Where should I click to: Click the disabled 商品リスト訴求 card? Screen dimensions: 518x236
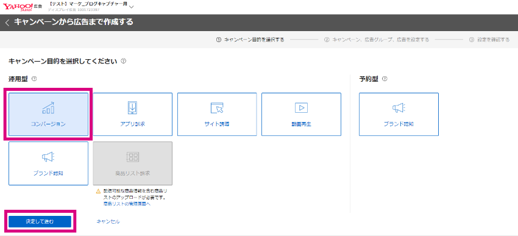click(132, 163)
